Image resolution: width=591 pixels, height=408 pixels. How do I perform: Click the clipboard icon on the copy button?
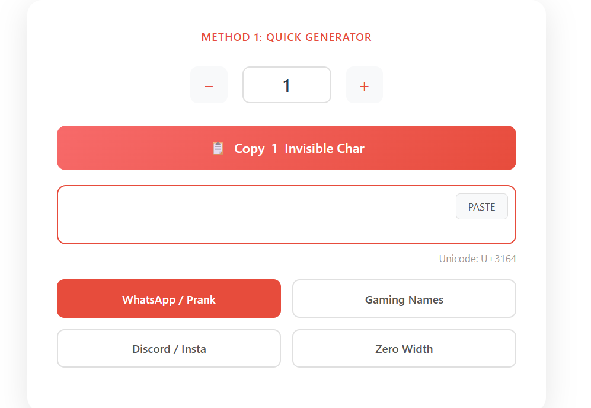click(x=218, y=148)
